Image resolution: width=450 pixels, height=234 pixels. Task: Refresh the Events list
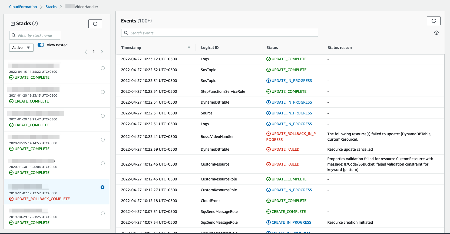(x=434, y=21)
